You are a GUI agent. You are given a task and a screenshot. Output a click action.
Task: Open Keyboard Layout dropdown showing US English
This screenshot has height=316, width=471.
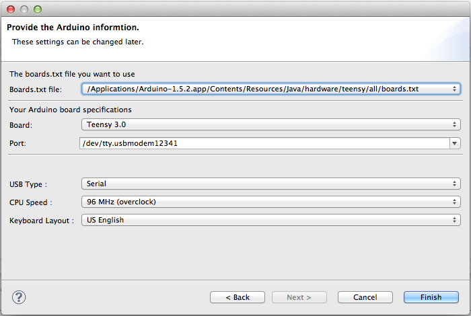tap(270, 220)
